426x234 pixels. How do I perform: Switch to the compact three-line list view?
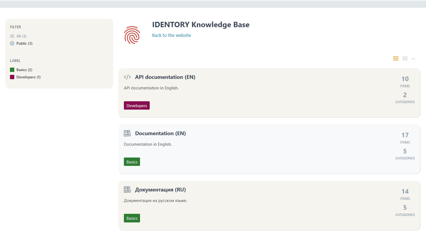coord(405,58)
